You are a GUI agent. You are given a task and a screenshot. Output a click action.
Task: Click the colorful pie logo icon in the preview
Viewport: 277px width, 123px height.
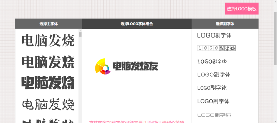(103, 66)
